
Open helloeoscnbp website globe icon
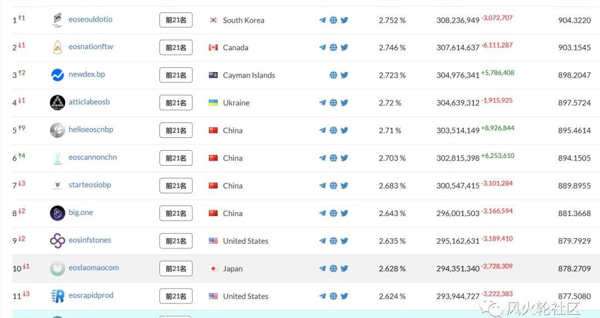(333, 130)
